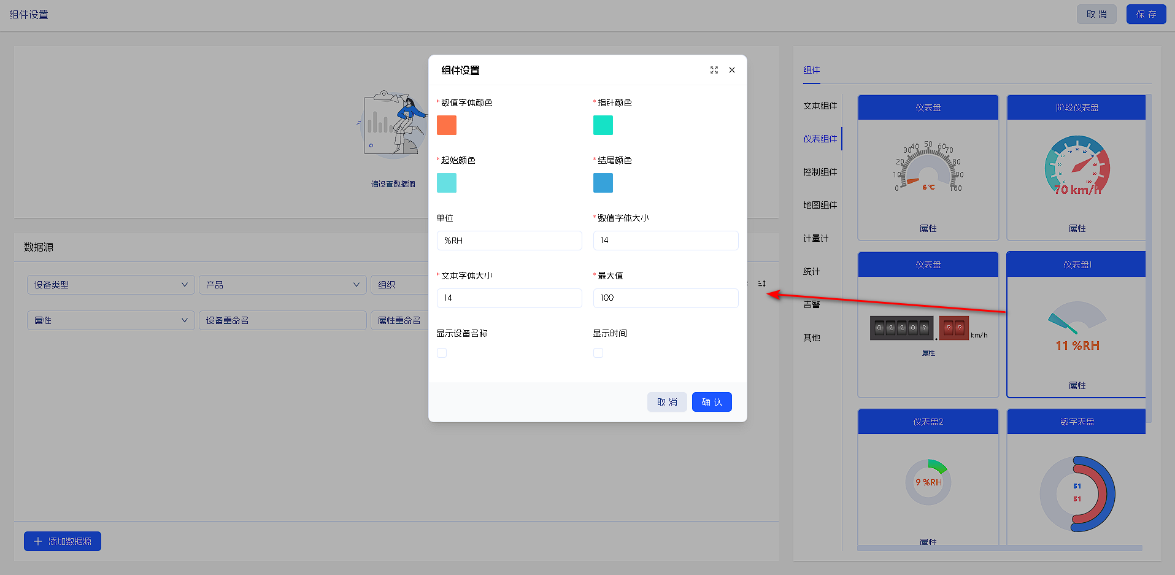Open the 设备类型 dropdown
The width and height of the screenshot is (1175, 575).
pyautogui.click(x=110, y=285)
